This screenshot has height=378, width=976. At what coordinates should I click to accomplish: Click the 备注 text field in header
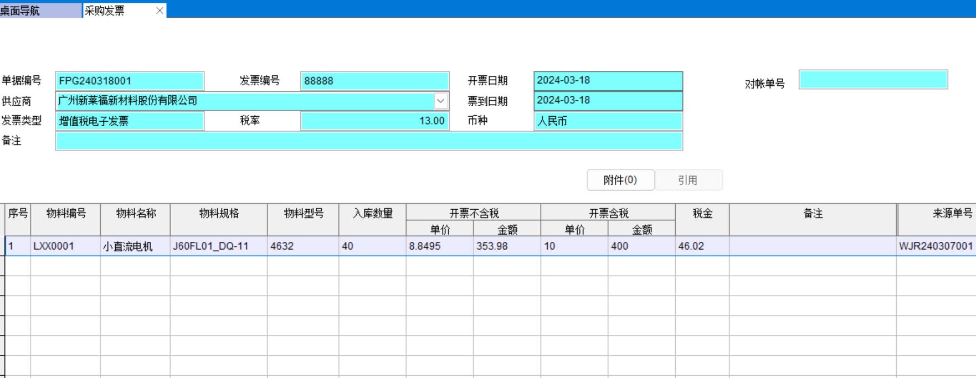coord(368,141)
